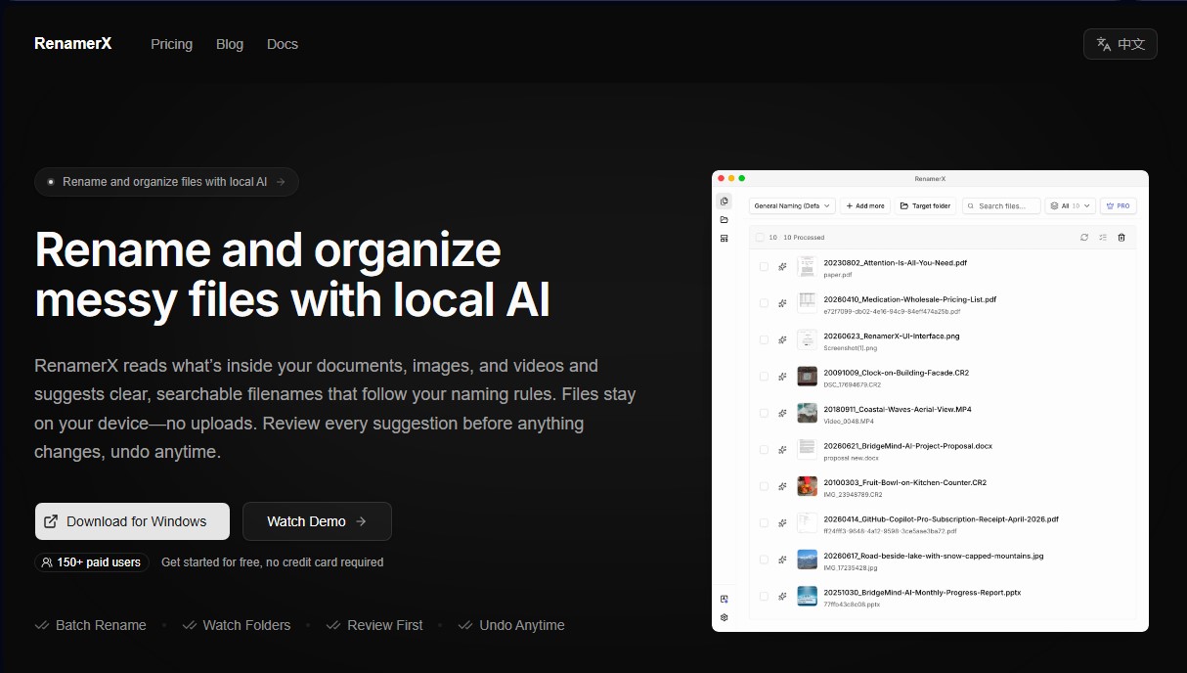The height and width of the screenshot is (673, 1187).
Task: Click the files sidebar icon in RenamerX app
Action: point(725,202)
